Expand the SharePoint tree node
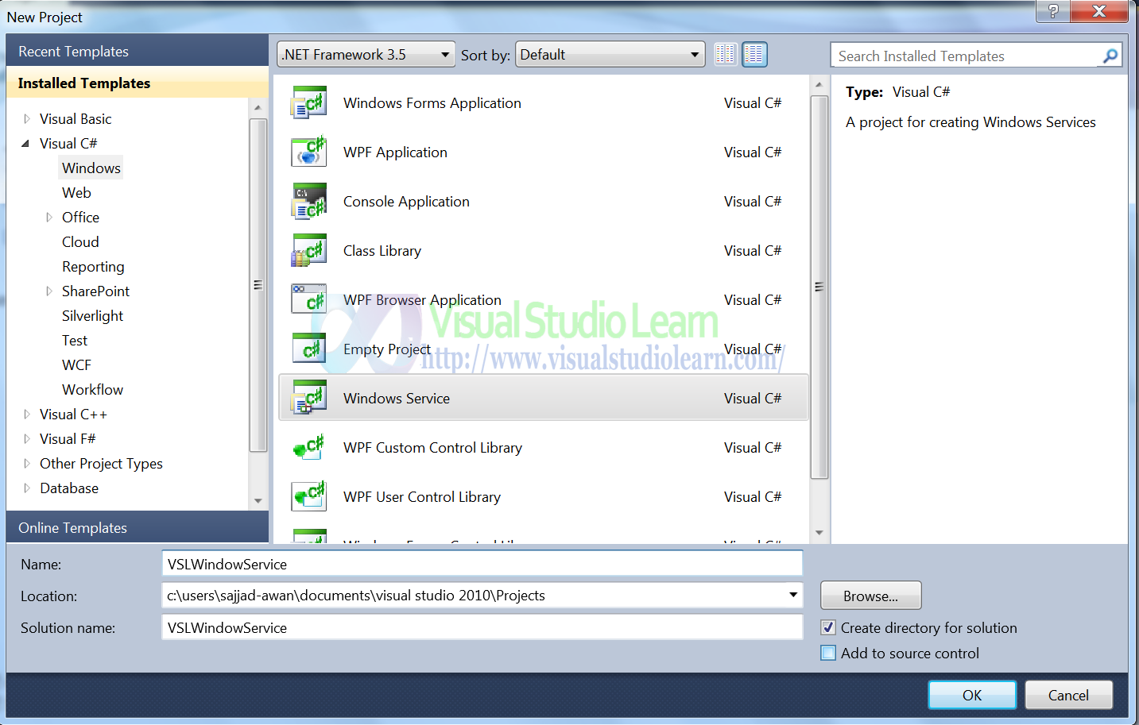1139x725 pixels. [49, 291]
